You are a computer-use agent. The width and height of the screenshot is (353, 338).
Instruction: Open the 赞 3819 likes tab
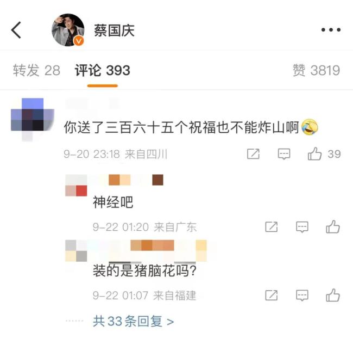(316, 70)
